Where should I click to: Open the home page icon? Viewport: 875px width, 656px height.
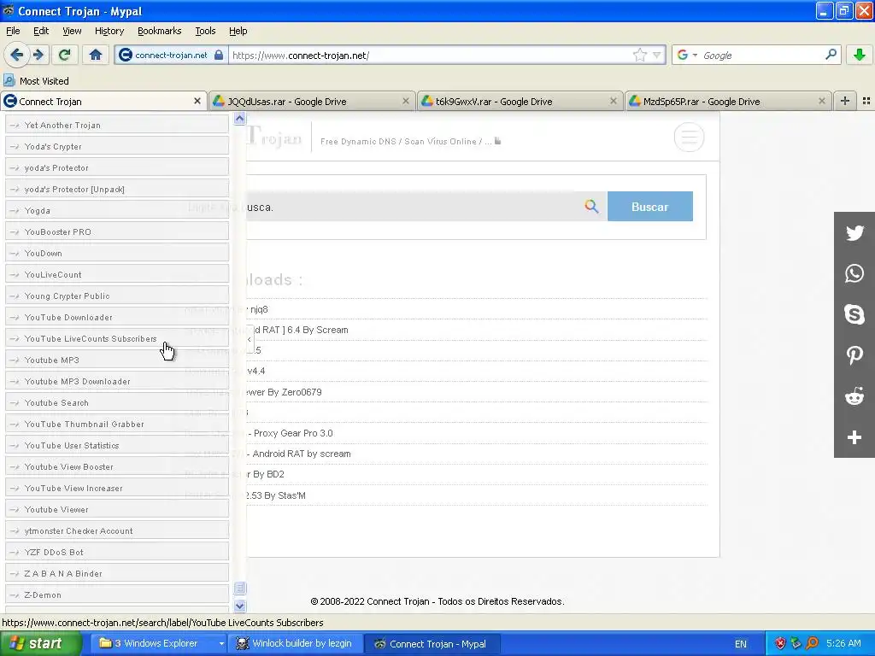96,55
